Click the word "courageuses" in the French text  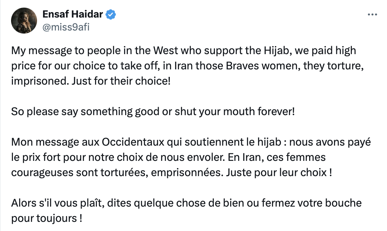(x=42, y=173)
